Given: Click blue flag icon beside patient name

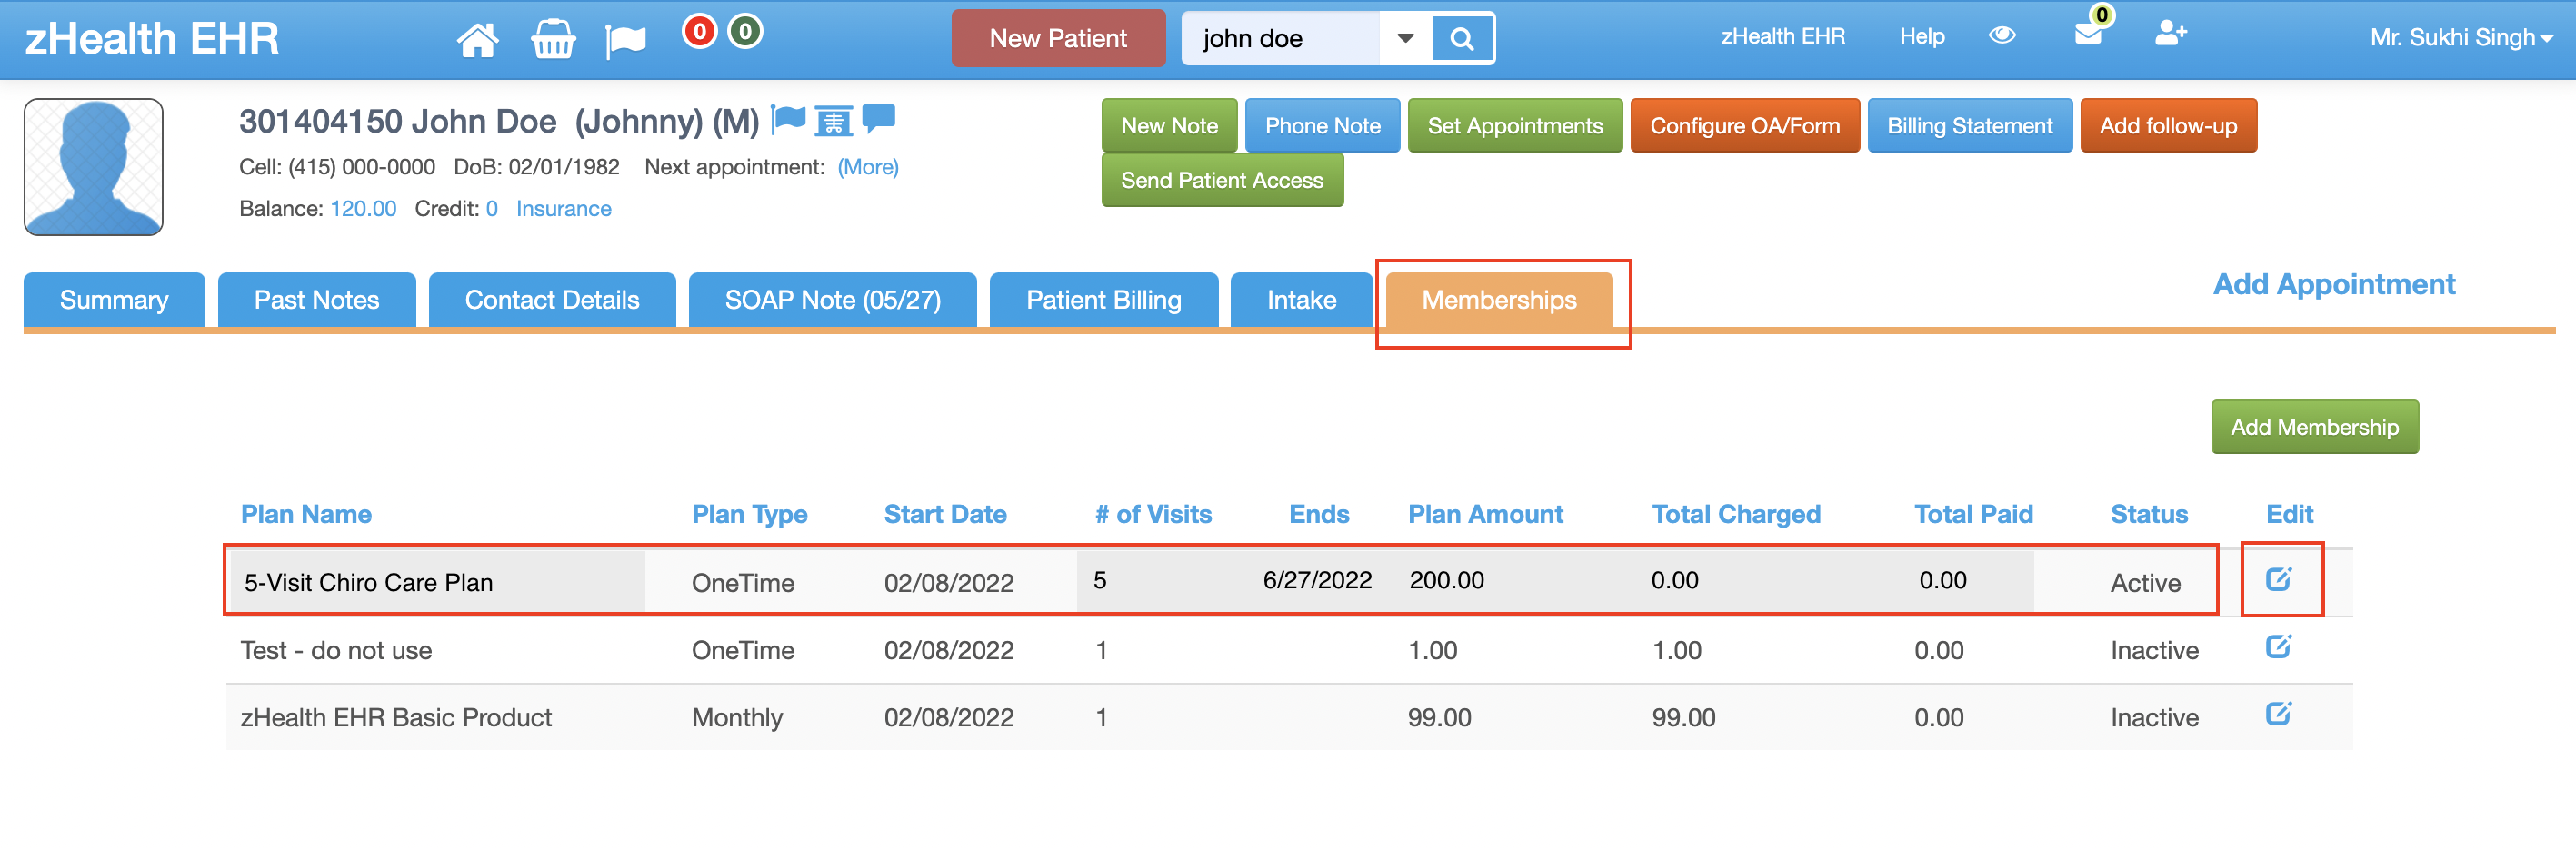Looking at the screenshot, I should click(x=788, y=120).
